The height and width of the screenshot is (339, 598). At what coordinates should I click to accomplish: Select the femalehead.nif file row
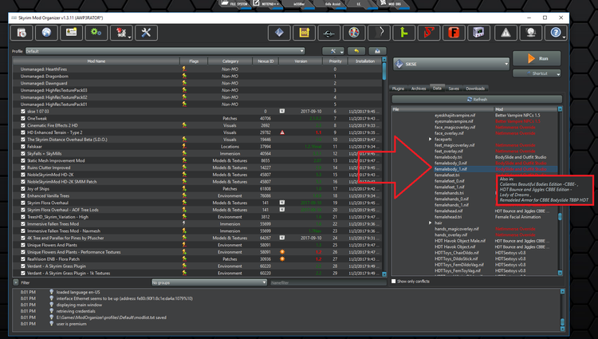[477, 211]
